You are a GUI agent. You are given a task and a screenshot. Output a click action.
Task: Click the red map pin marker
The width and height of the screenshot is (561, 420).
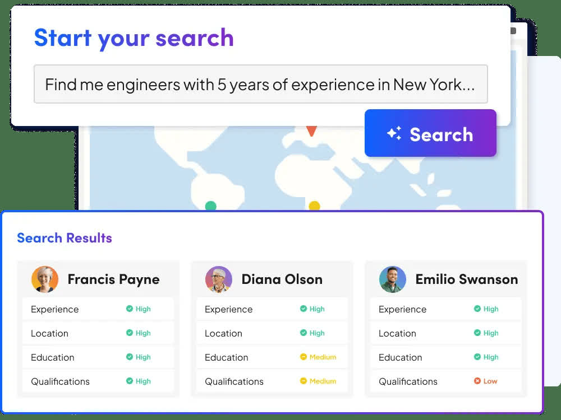tap(311, 130)
